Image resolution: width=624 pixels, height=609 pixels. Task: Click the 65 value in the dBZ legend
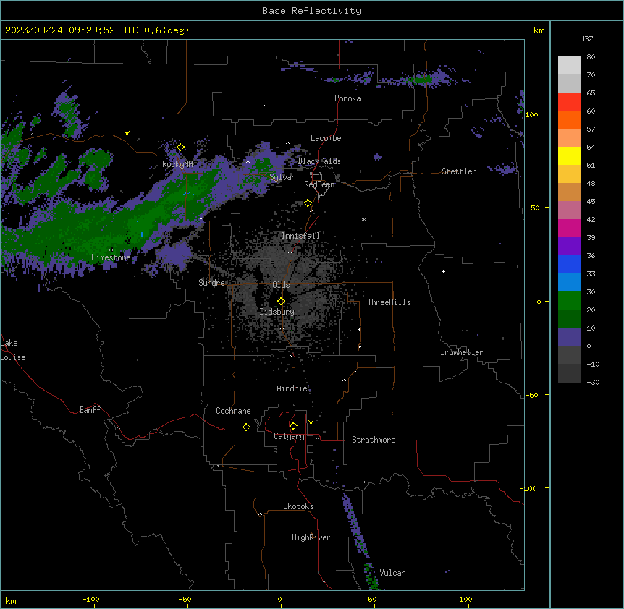(591, 93)
